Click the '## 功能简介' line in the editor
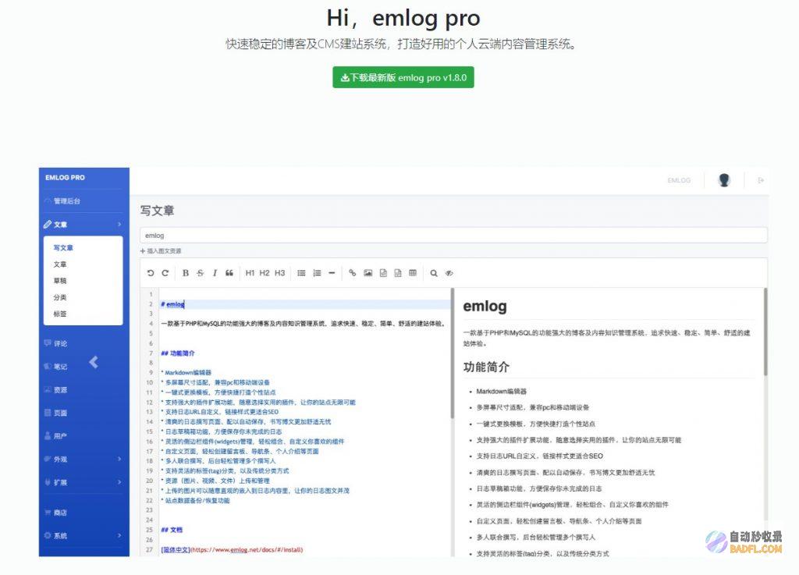Viewport: 799px width, 575px height. tap(177, 353)
